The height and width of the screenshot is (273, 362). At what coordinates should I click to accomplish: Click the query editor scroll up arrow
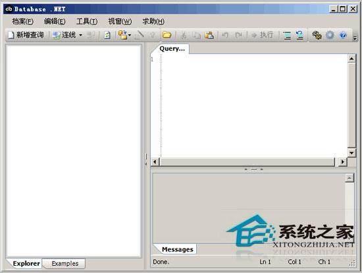click(x=351, y=59)
